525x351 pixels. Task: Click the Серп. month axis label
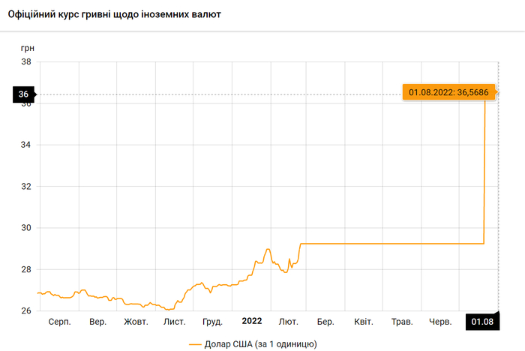(x=59, y=322)
